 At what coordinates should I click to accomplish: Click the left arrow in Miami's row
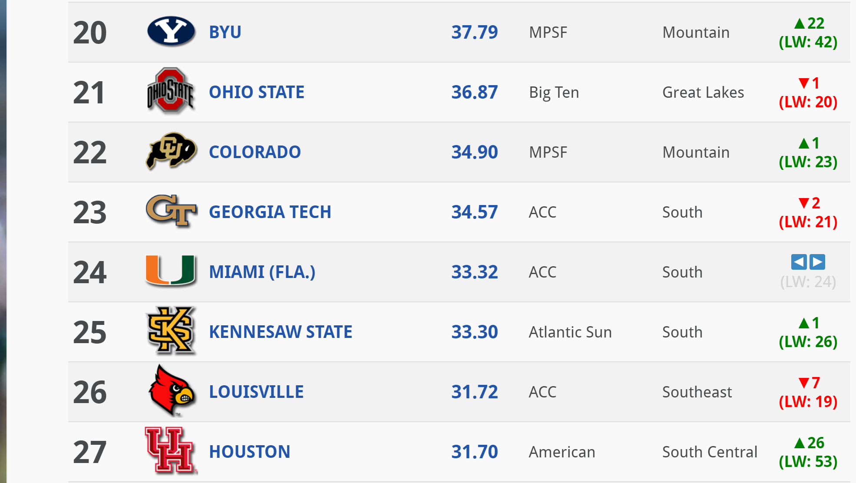coord(798,262)
